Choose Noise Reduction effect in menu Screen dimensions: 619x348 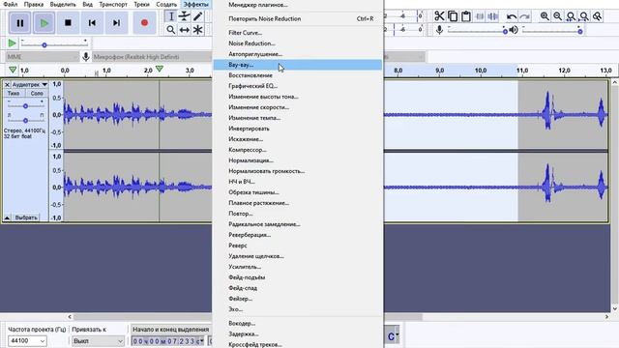click(298, 43)
